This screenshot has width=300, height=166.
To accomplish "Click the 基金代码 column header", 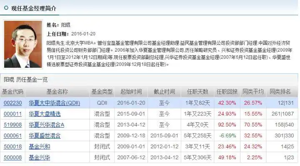I will (x=12, y=92).
